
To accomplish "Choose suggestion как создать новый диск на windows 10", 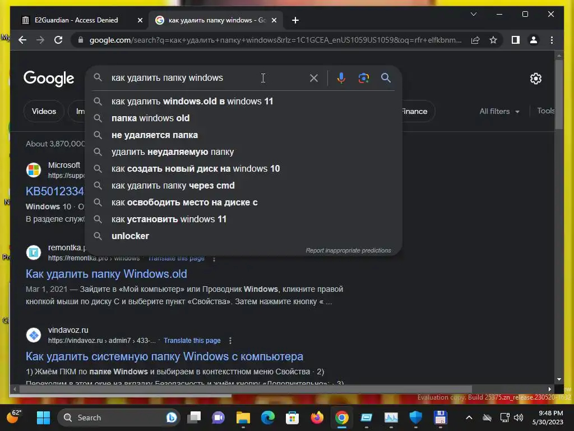I will pos(243,168).
